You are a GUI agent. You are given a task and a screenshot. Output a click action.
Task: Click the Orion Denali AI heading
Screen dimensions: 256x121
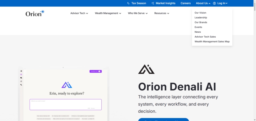pos(177,87)
